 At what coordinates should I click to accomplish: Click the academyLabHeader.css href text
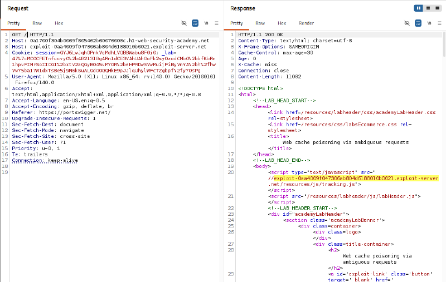(368, 112)
